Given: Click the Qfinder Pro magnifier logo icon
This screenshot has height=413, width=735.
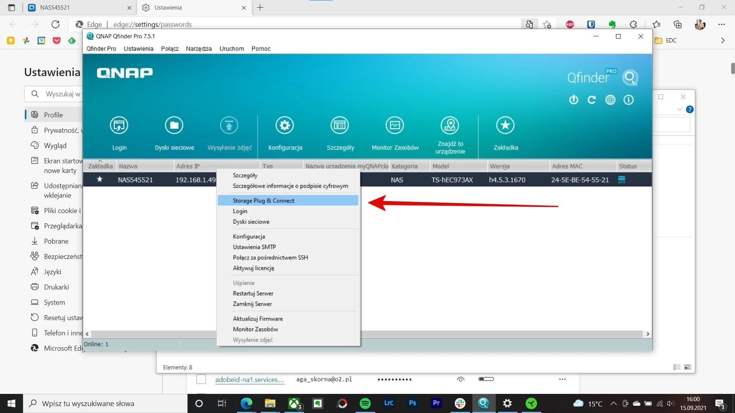Looking at the screenshot, I should 630,78.
